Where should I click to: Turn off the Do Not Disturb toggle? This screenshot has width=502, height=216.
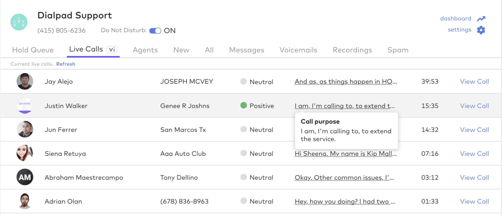[x=155, y=31]
